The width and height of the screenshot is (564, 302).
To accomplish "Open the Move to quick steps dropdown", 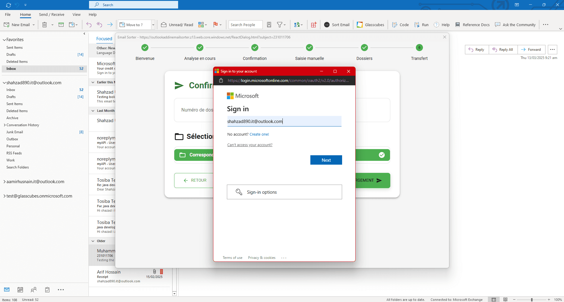I will click(x=153, y=25).
